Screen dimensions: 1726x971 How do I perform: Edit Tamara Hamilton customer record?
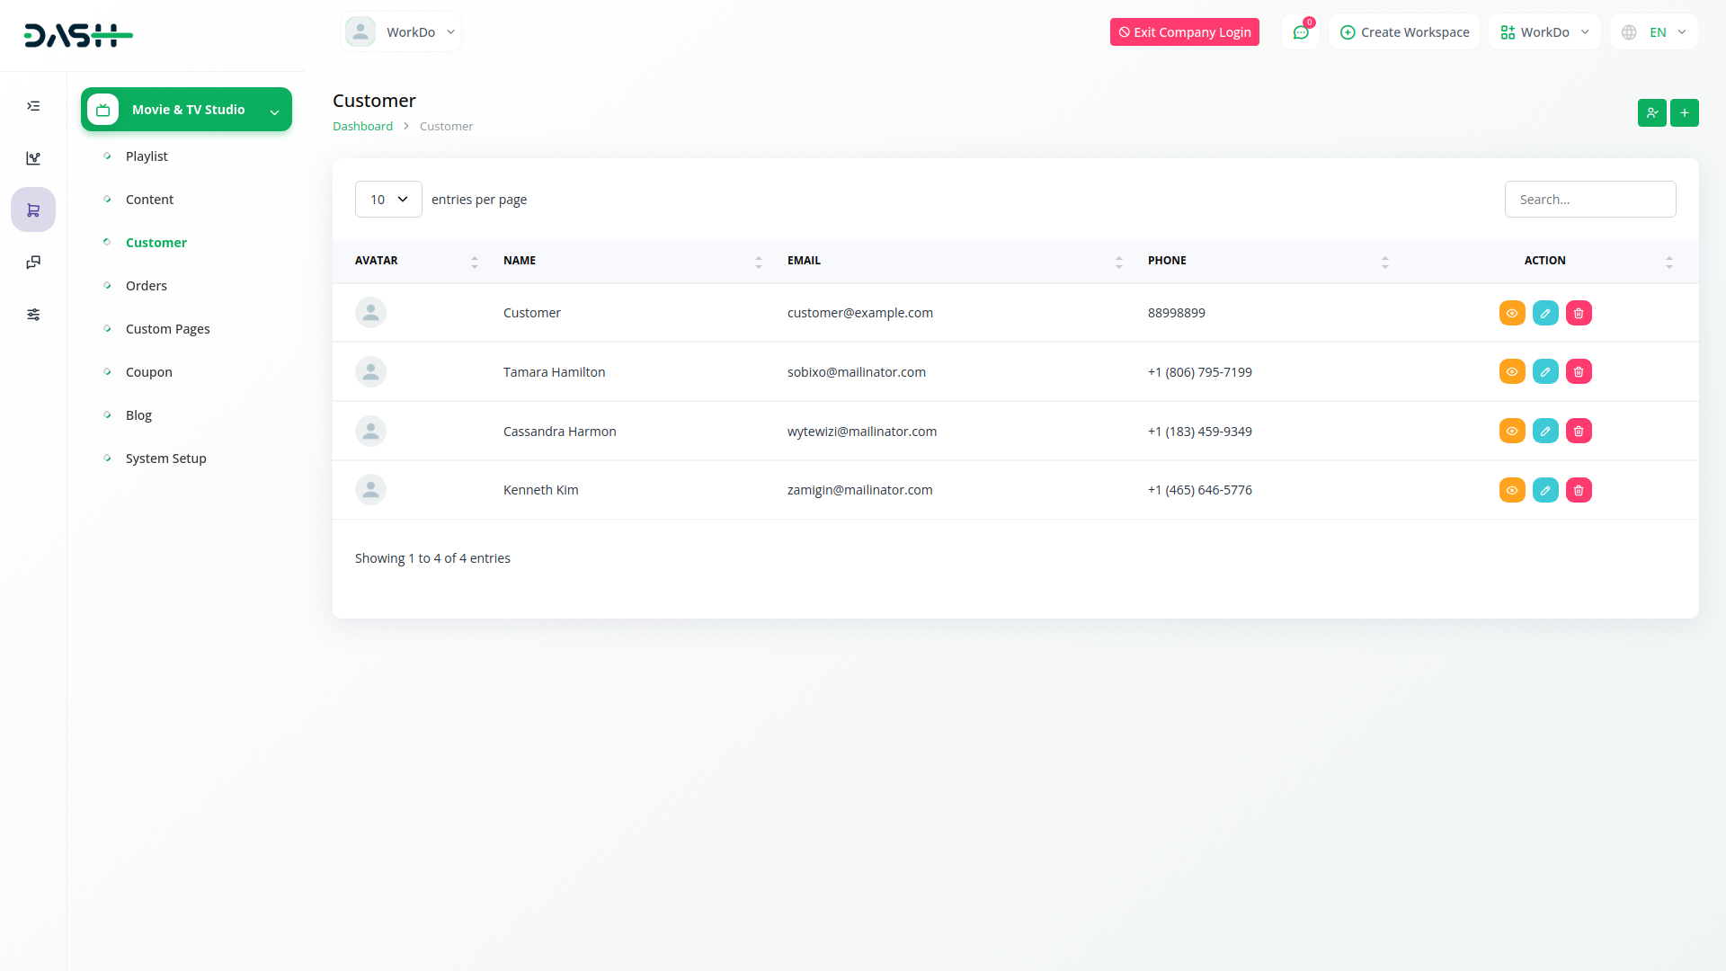[1545, 372]
